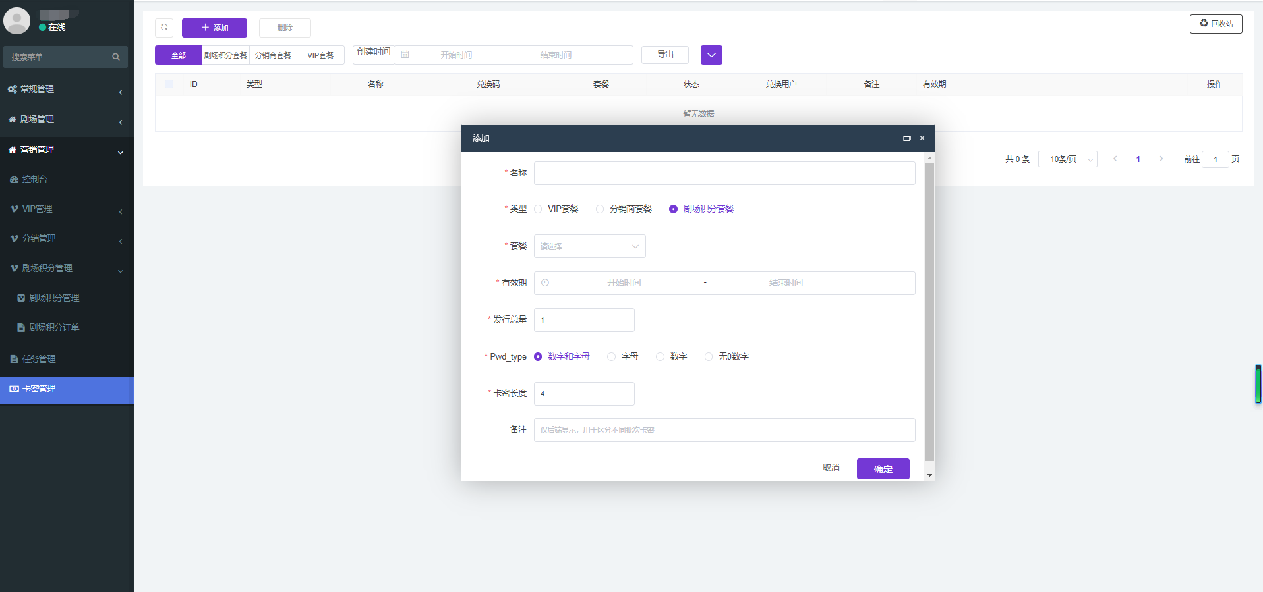1263x592 pixels.
Task: Open 剧场积分订单 in the sidebar
Action: click(x=54, y=327)
